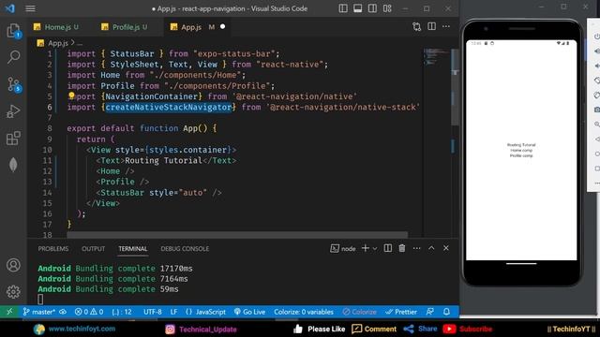Split the editor to the right
This screenshot has height=337, width=600.
(431, 26)
